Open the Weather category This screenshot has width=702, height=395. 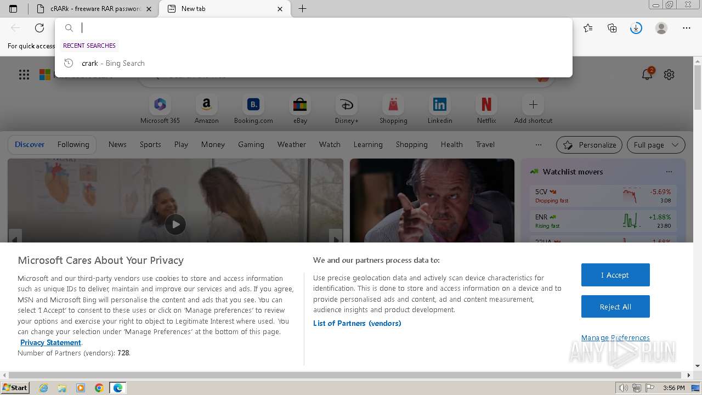pos(292,145)
